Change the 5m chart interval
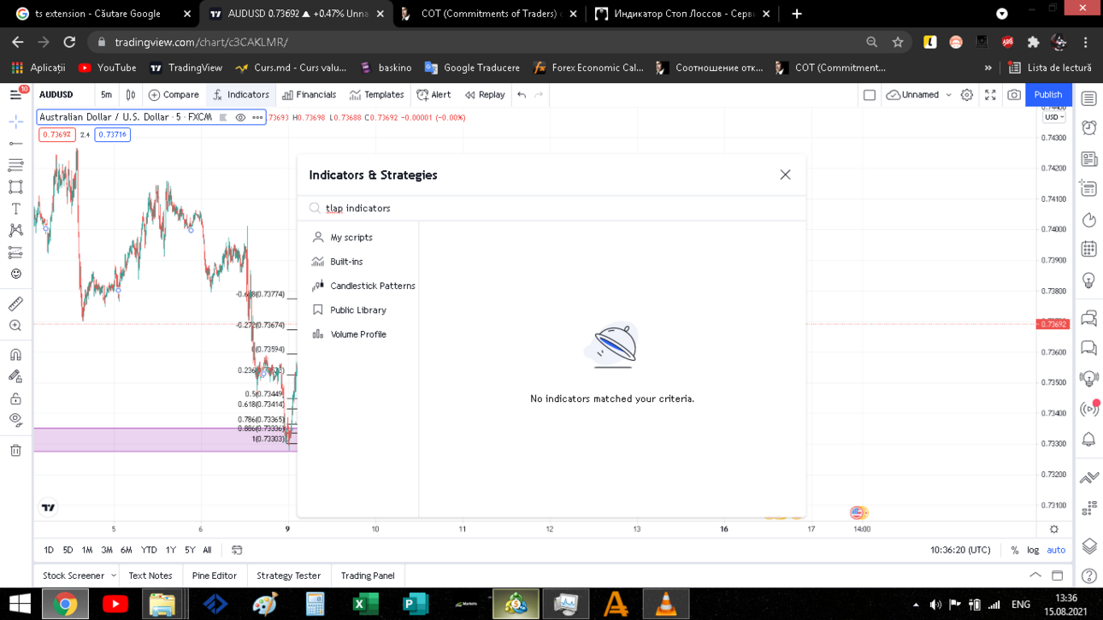Viewport: 1103px width, 620px height. (106, 95)
